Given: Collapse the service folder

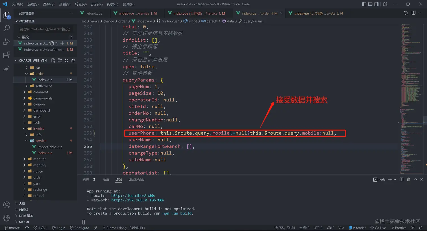Looking at the screenshot, I should point(27,141).
